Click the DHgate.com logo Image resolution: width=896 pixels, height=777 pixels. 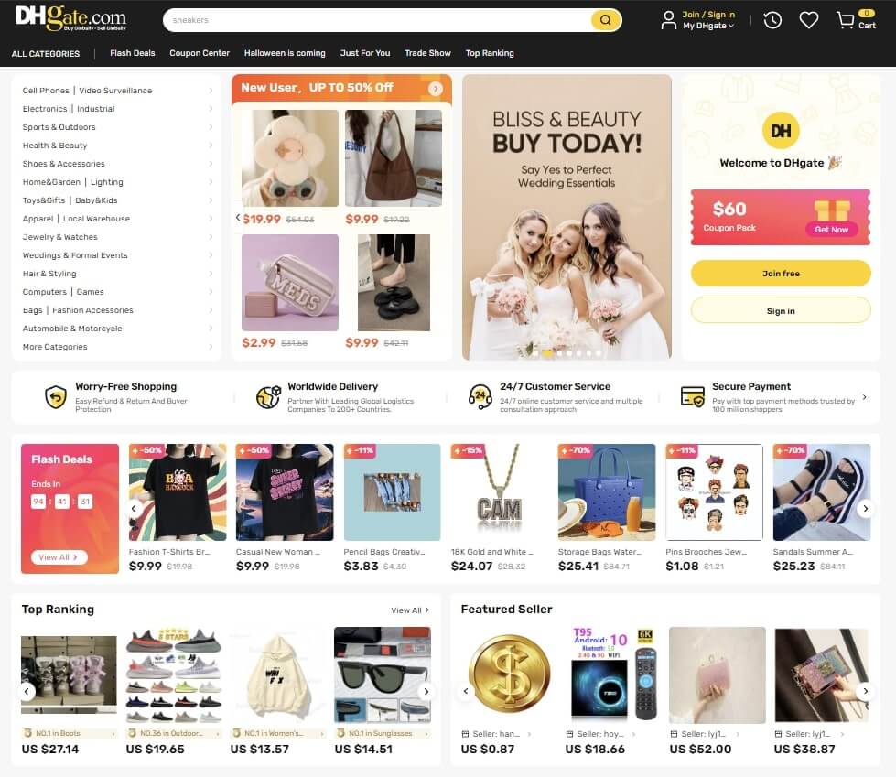click(x=70, y=19)
